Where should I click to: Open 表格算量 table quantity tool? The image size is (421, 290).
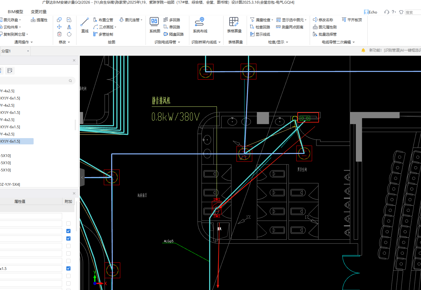pyautogui.click(x=234, y=25)
